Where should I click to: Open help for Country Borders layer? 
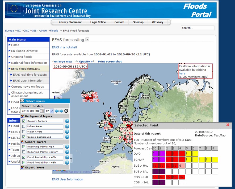67,121
